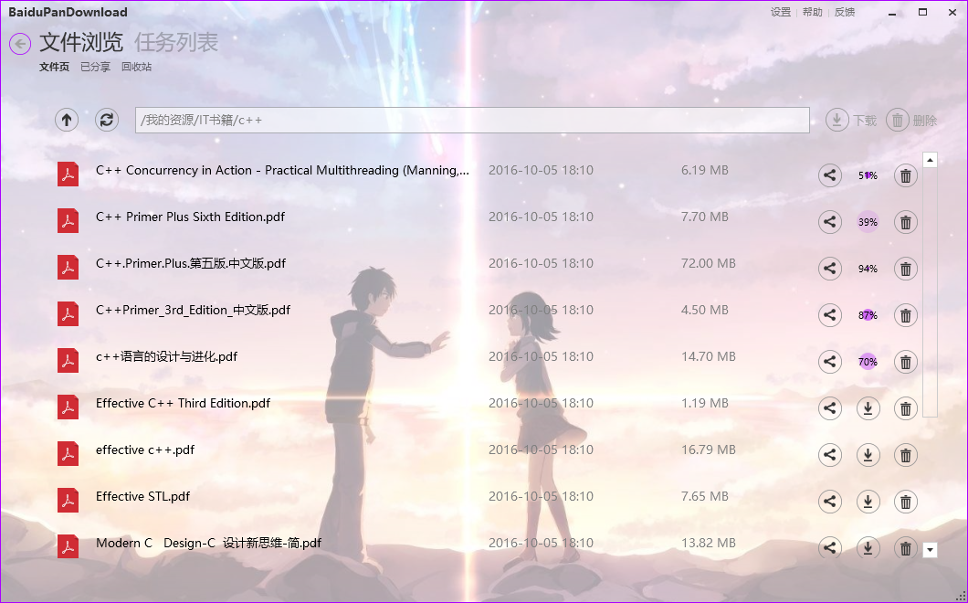Click PDF icon of Effective STL.pdf

coord(68,500)
